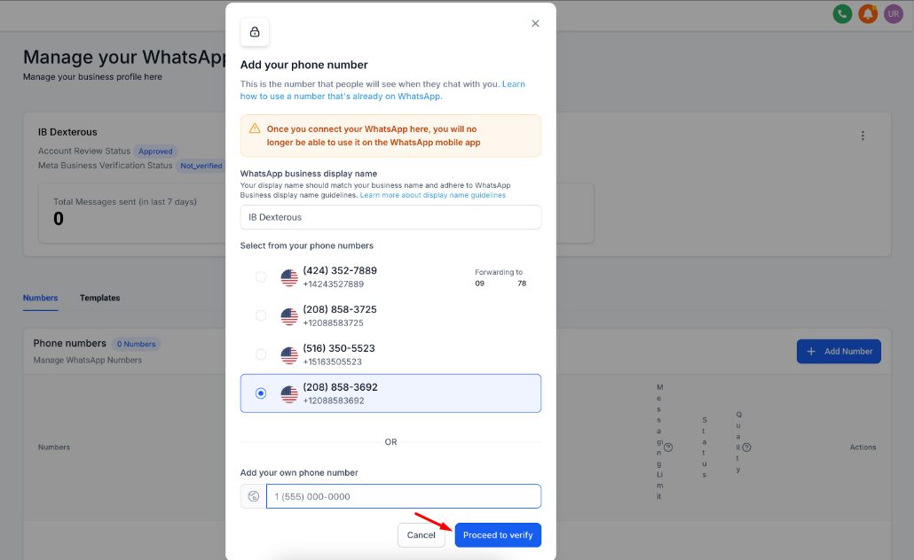Close the add phone number dialog
This screenshot has width=914, height=560.
click(535, 24)
